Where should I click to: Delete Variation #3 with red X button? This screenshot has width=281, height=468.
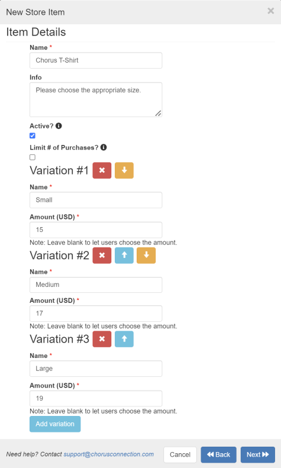[x=102, y=339]
